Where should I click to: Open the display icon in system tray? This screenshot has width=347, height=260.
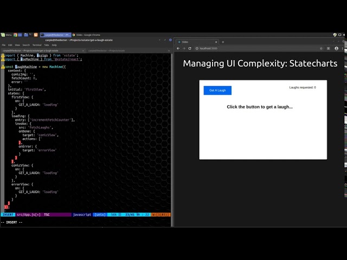click(340, 35)
